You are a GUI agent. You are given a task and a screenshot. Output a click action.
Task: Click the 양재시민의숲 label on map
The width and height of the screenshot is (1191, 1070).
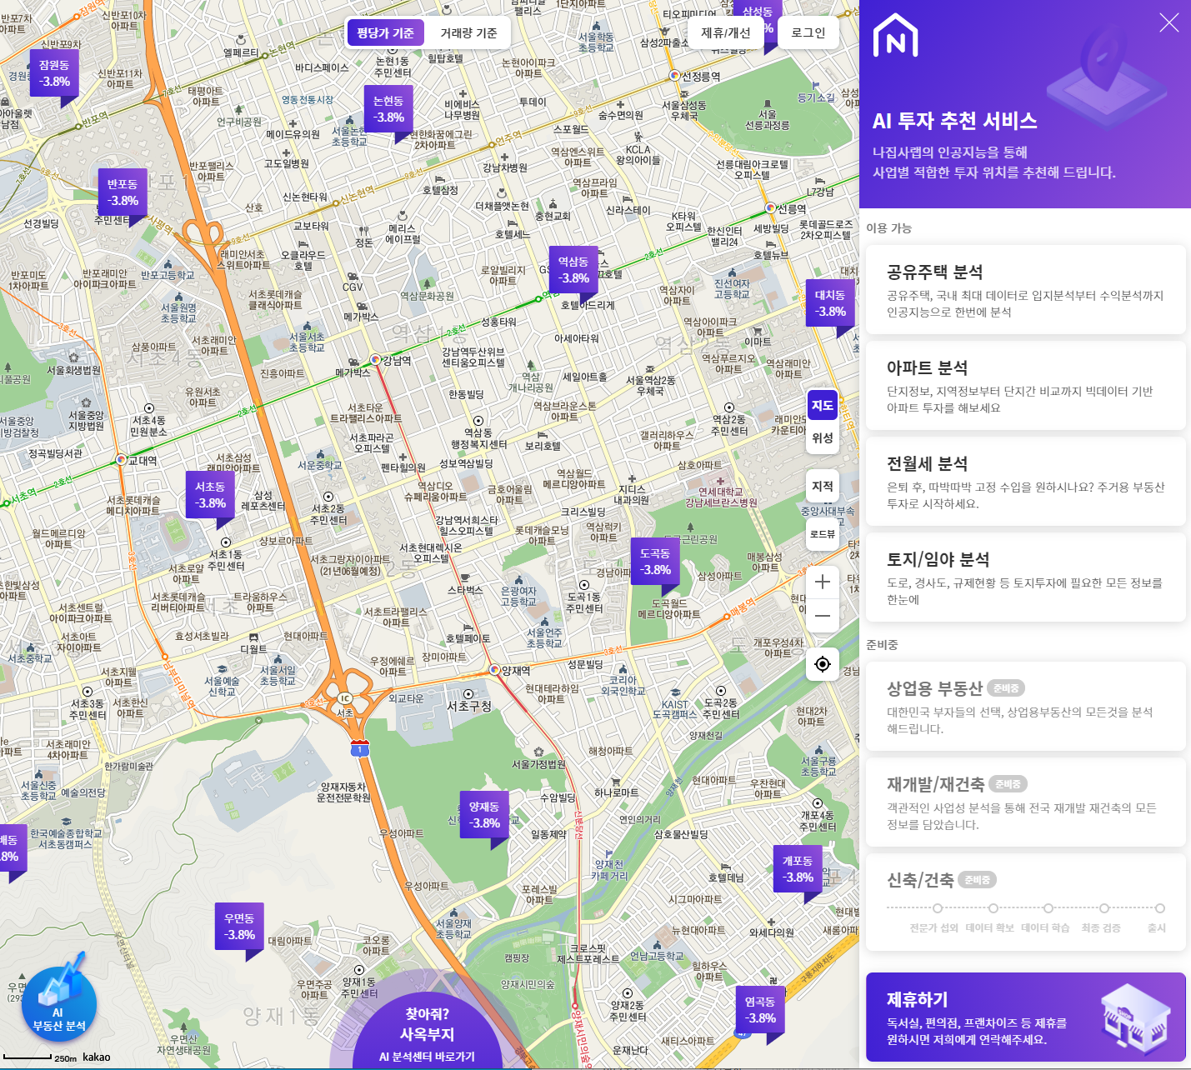click(x=528, y=984)
